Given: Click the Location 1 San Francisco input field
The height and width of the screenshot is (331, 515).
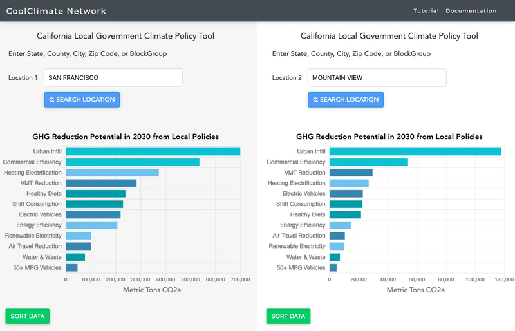Looking at the screenshot, I should pos(113,78).
